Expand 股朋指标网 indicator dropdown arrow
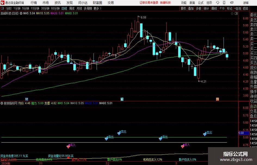The image size is (257, 165). (2, 103)
